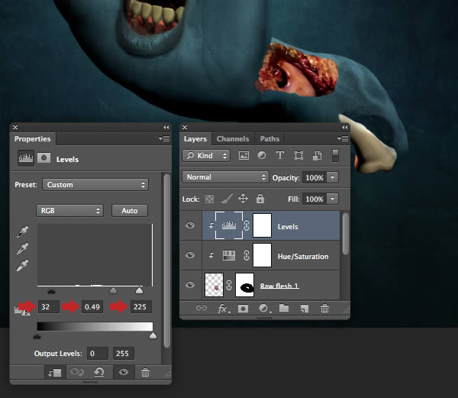
Task: Select the Levels adjustment icon in Properties
Action: point(26,158)
